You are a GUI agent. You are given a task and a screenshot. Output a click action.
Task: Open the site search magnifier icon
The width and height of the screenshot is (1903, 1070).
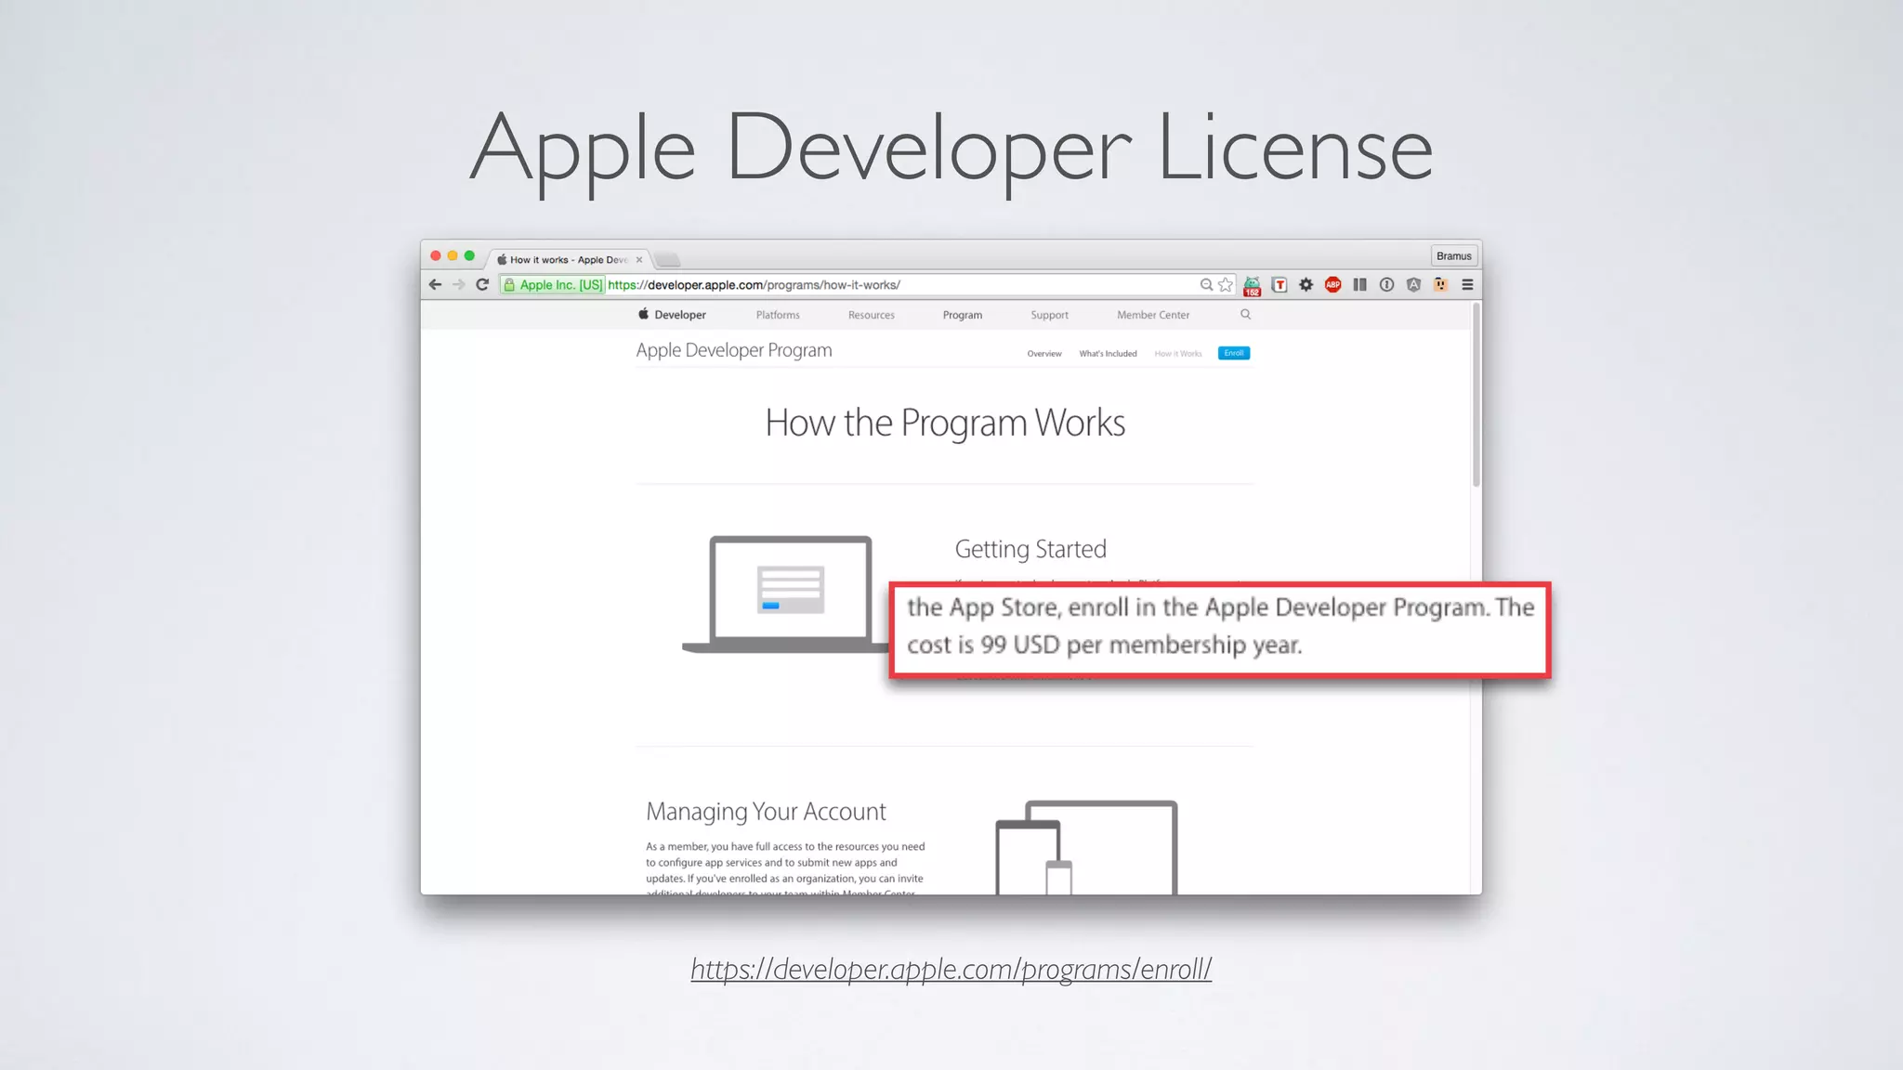(1246, 315)
